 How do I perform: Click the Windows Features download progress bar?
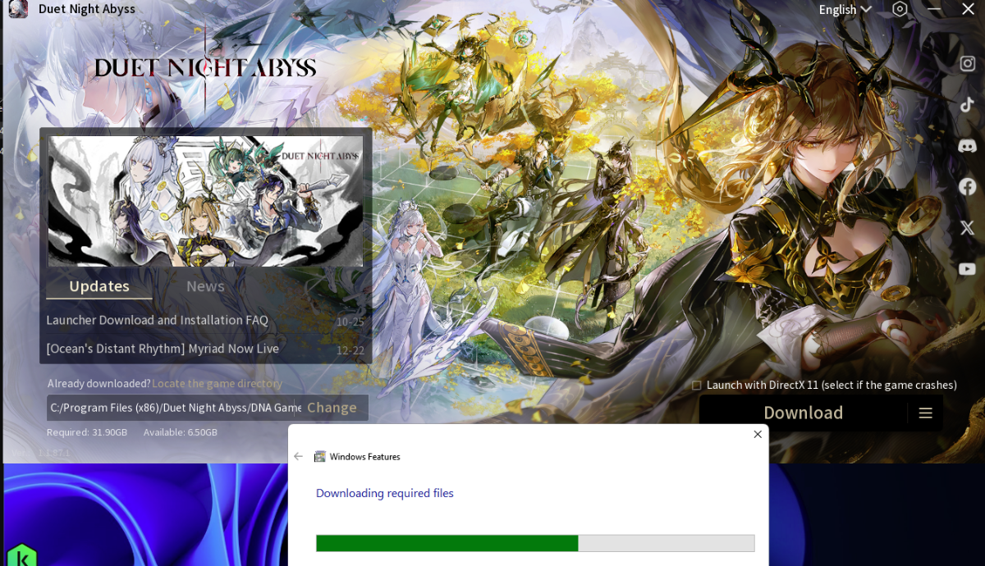535,543
